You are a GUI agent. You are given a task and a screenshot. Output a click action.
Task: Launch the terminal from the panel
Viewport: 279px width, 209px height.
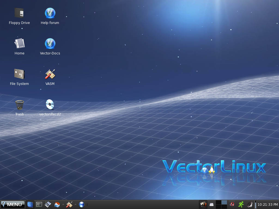39,205
